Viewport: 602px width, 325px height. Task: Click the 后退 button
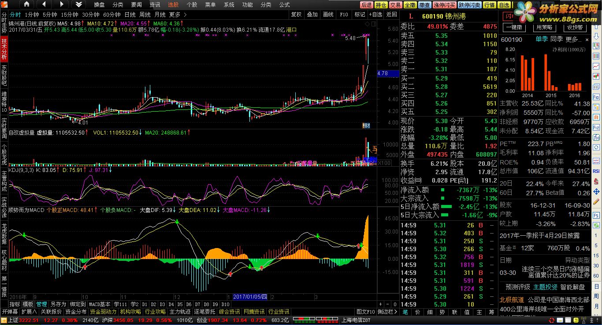click(367, 5)
